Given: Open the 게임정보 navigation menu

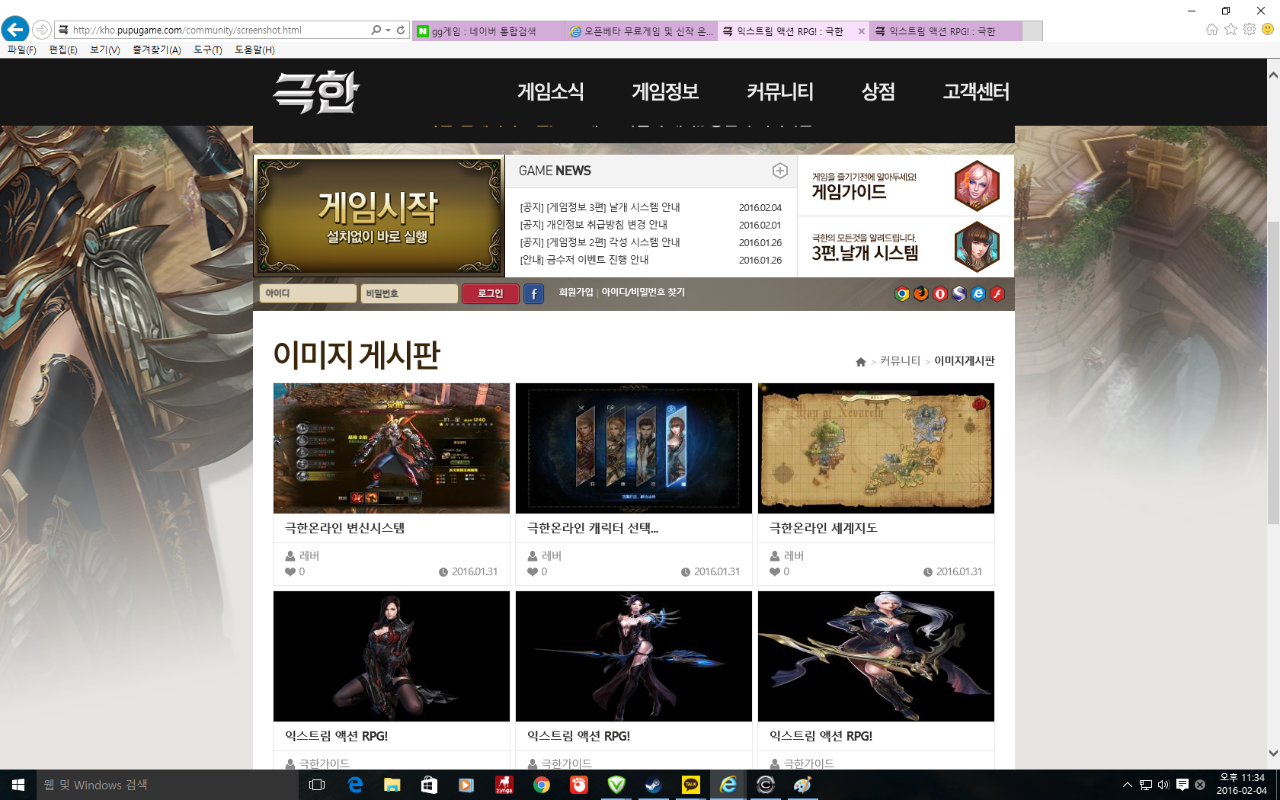Looking at the screenshot, I should (x=665, y=92).
